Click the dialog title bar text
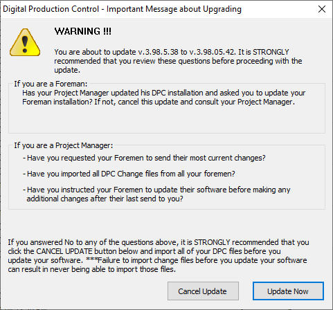Viewport: 333px width, 310px height. click(x=122, y=9)
